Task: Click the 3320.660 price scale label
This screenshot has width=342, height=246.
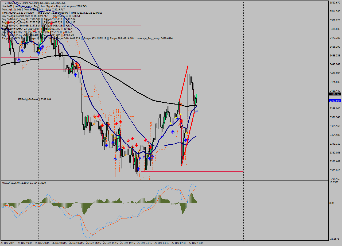Action: pos(335,162)
